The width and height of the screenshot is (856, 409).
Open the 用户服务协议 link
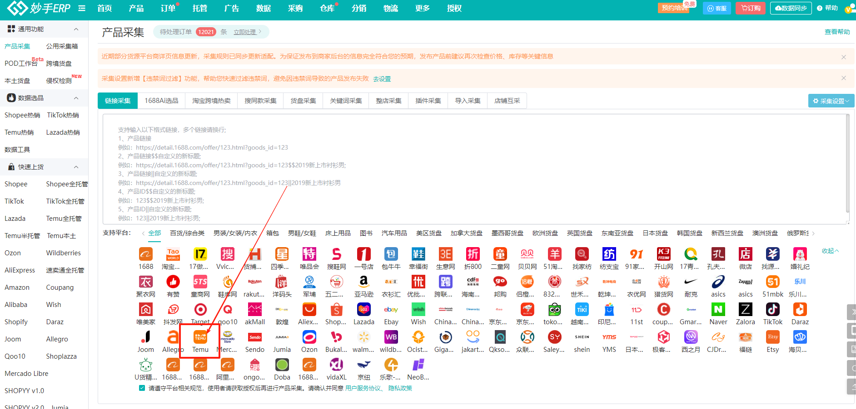point(363,388)
